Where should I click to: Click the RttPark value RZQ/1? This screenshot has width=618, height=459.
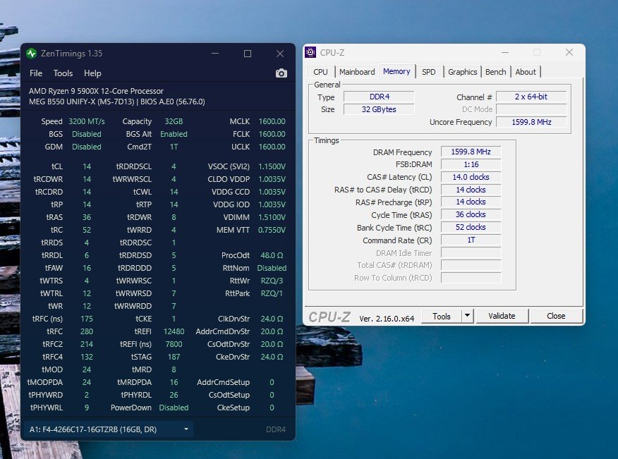point(272,293)
